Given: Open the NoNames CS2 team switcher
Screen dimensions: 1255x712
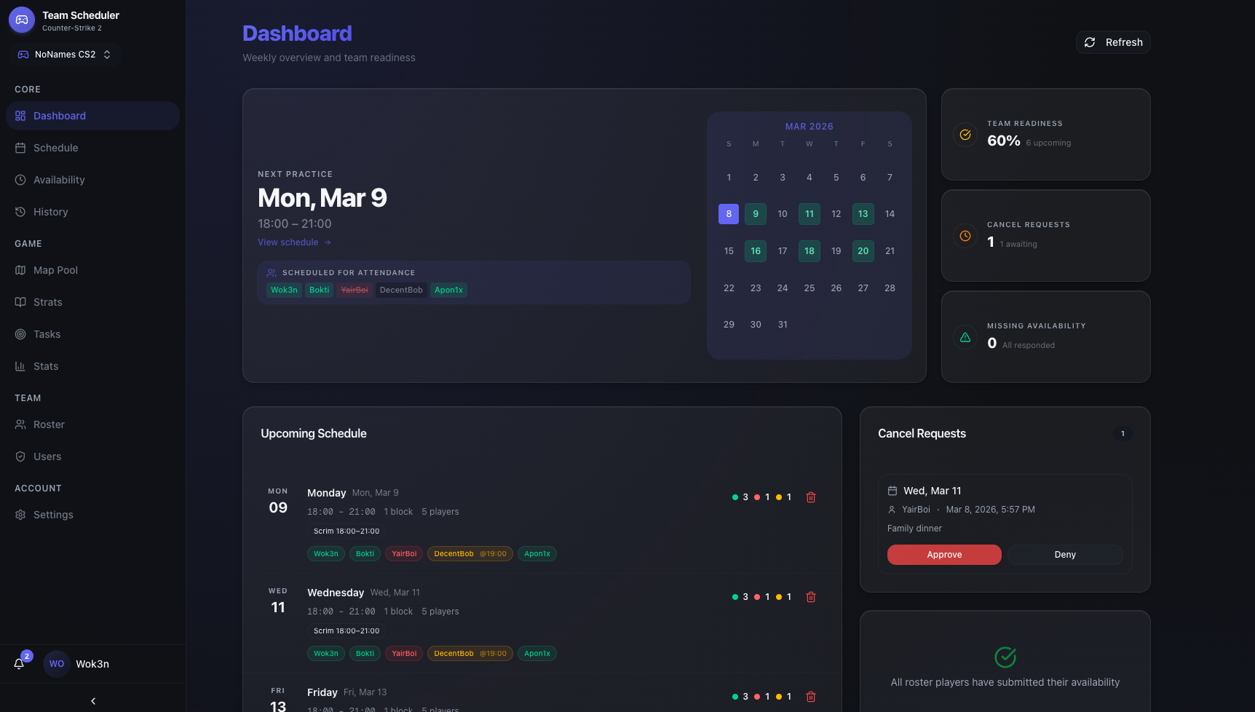Looking at the screenshot, I should point(64,54).
